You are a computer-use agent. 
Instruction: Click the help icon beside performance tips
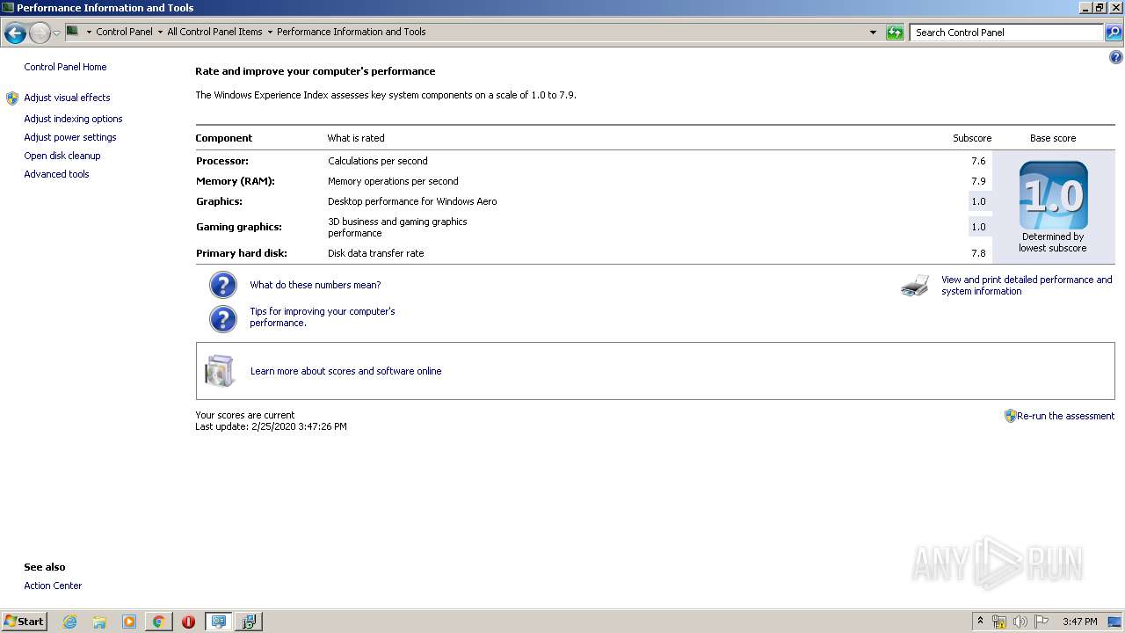pos(223,318)
